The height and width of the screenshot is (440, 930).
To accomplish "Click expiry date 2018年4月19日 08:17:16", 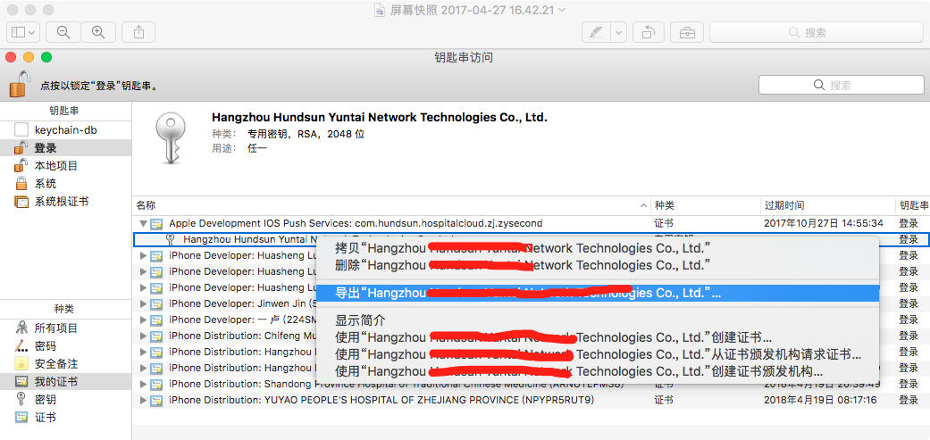I will (x=821, y=400).
